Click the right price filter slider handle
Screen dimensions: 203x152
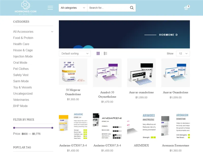pyautogui.click(x=52, y=128)
